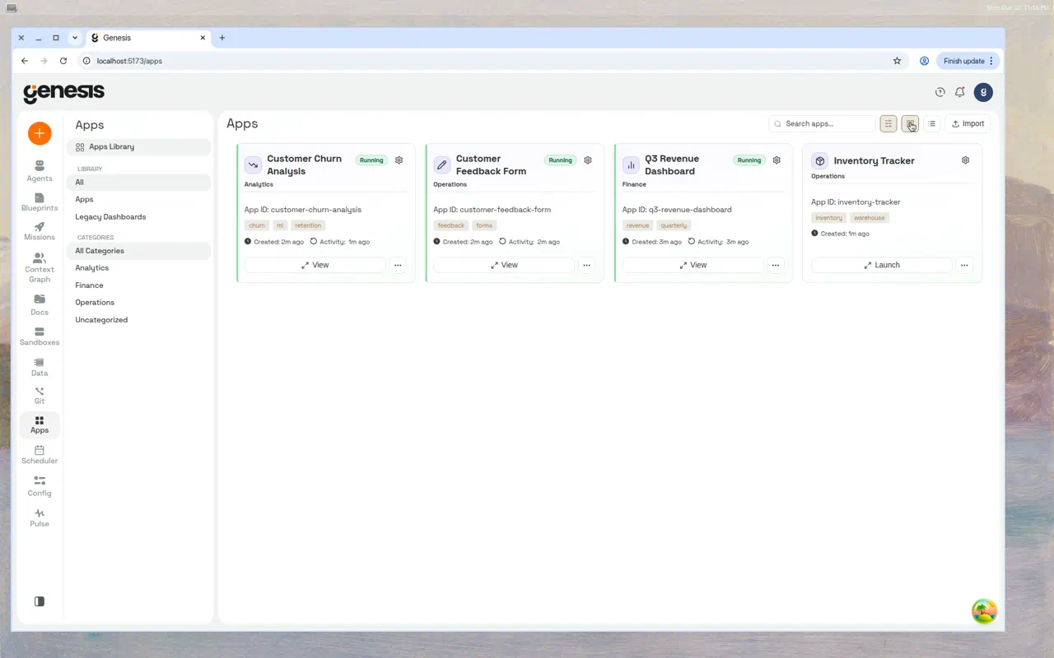Navigate to Docs in the sidebar
The height and width of the screenshot is (658, 1054).
(40, 305)
